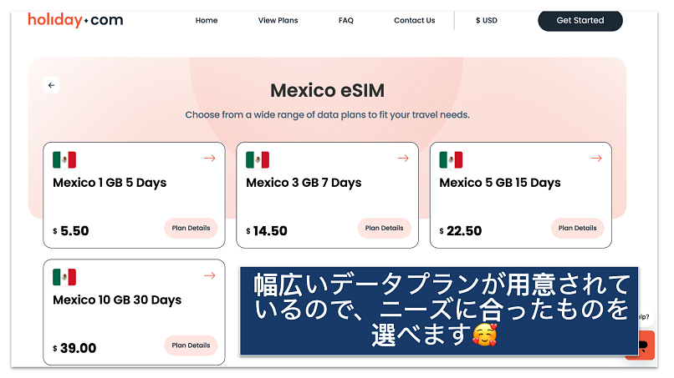Viewport: 674px width, 378px height.
Task: Go to Home menu item
Action: (x=207, y=20)
